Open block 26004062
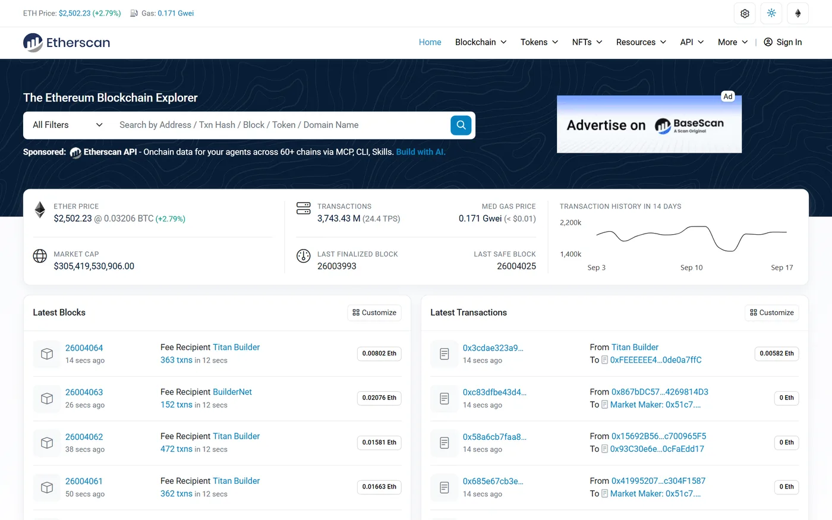 click(84, 437)
